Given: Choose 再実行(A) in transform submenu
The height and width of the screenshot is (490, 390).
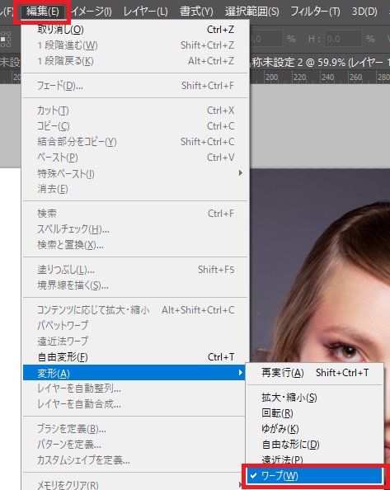Looking at the screenshot, I should pyautogui.click(x=315, y=373).
